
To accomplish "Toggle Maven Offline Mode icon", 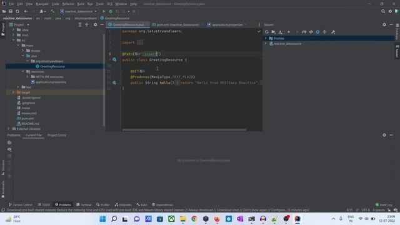I will (x=311, y=32).
